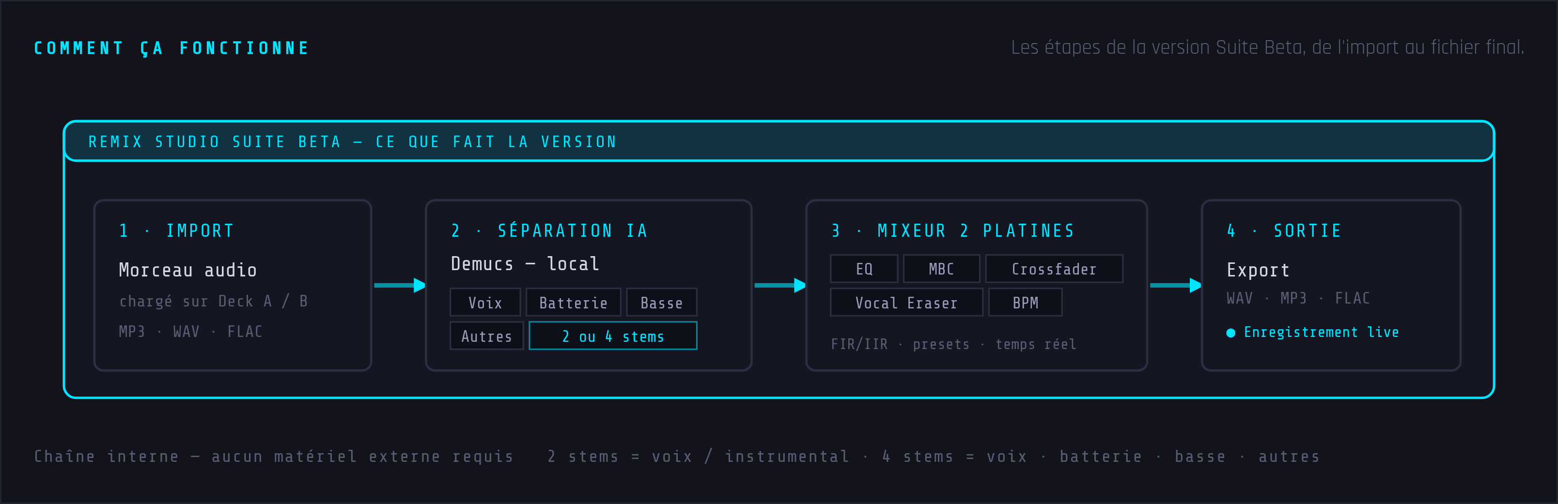Click 'WAV · MP3 · FLAC' in Sortie card

(1298, 299)
